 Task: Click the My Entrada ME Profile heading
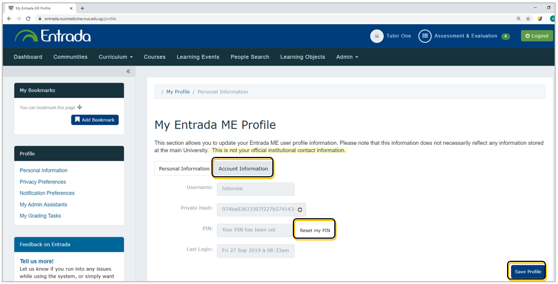215,125
